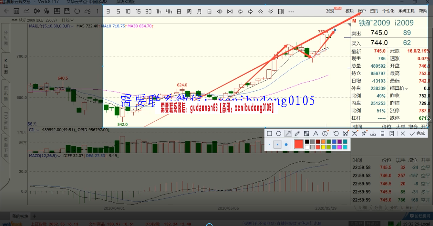
Task: Select the ellipse annotation tool
Action: (x=278, y=133)
